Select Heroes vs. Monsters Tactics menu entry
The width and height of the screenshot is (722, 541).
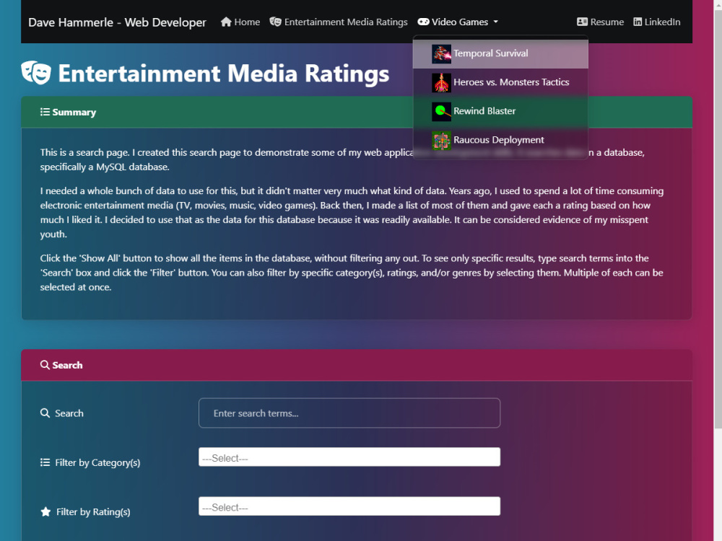click(500, 83)
